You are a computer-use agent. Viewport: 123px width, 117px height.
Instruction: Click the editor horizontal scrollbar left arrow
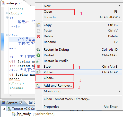pos(11,96)
